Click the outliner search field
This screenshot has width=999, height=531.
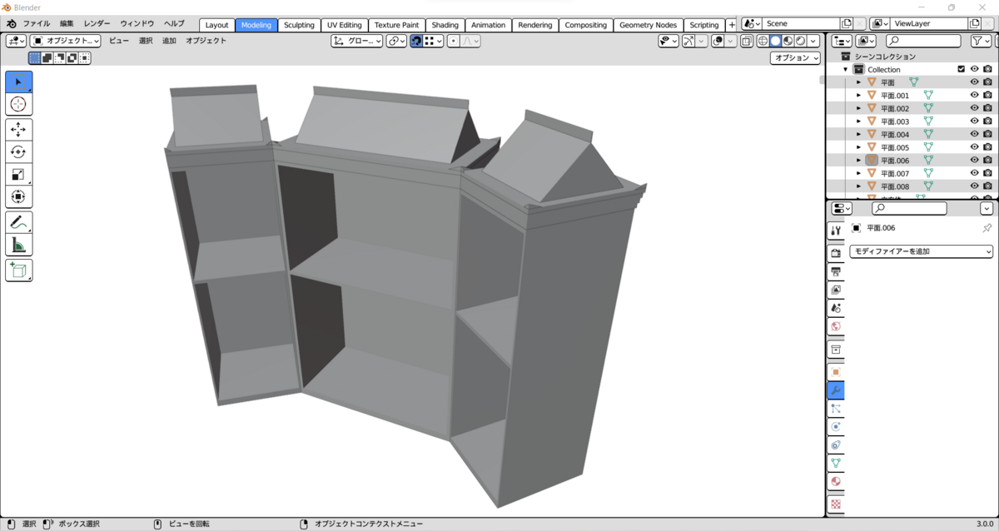[x=922, y=41]
